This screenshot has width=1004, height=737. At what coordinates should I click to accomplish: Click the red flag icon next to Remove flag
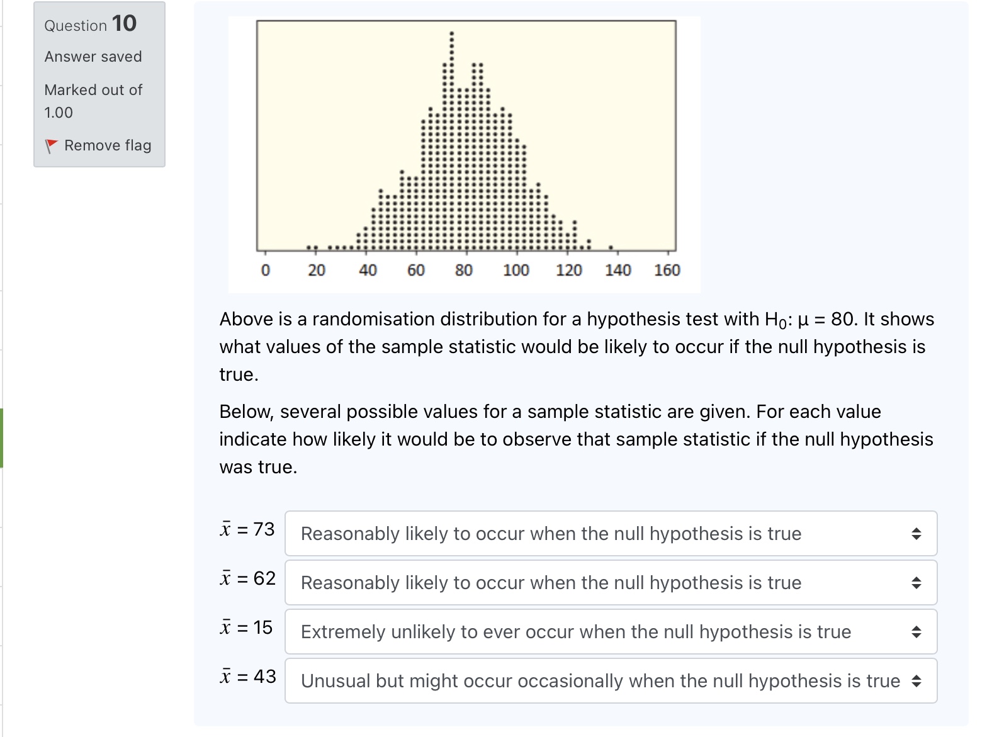(x=51, y=146)
